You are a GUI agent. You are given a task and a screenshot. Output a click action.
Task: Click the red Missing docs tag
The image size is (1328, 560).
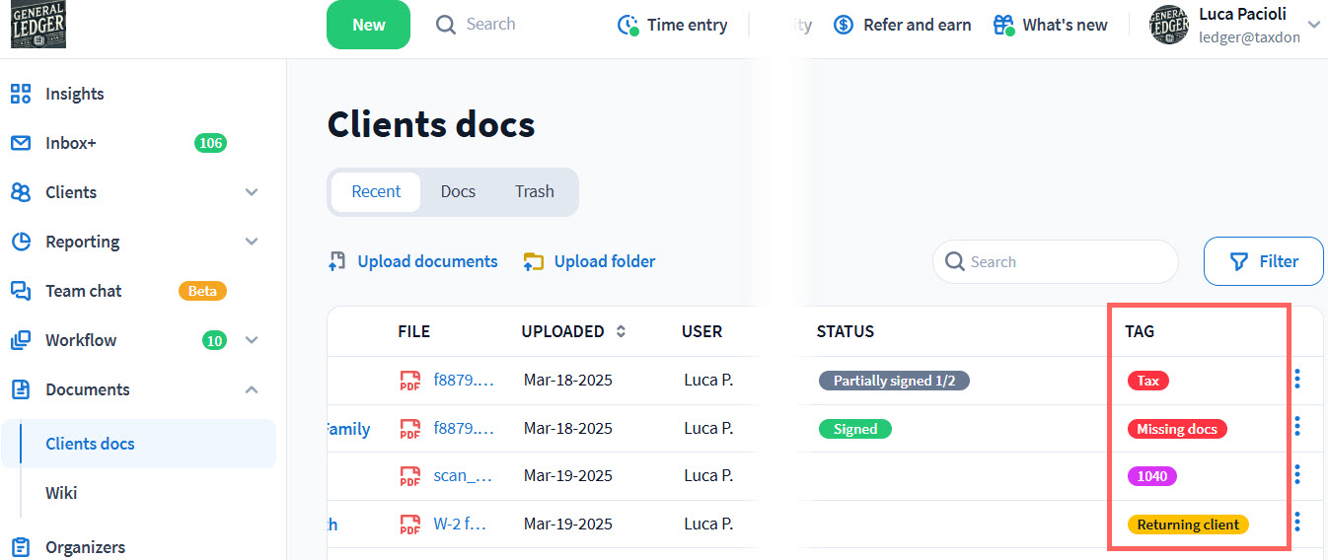pos(1176,429)
